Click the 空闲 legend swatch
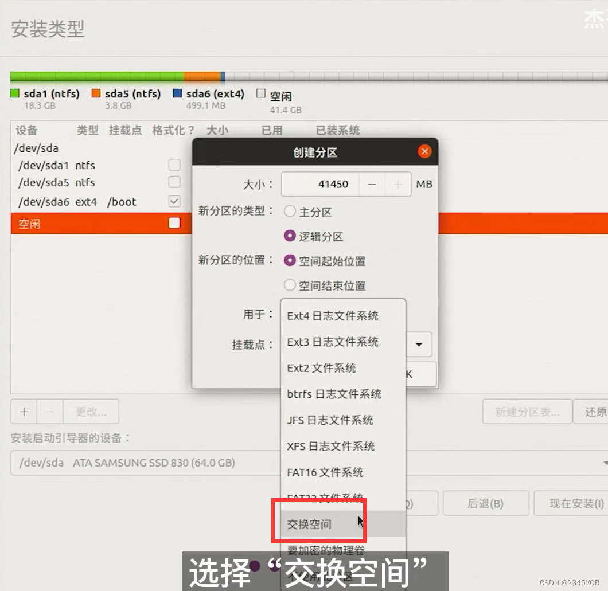 (x=261, y=93)
